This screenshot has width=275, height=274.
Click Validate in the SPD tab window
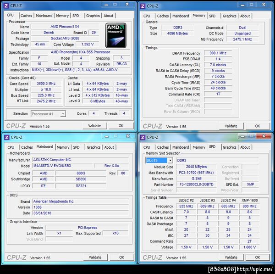[231, 257]
